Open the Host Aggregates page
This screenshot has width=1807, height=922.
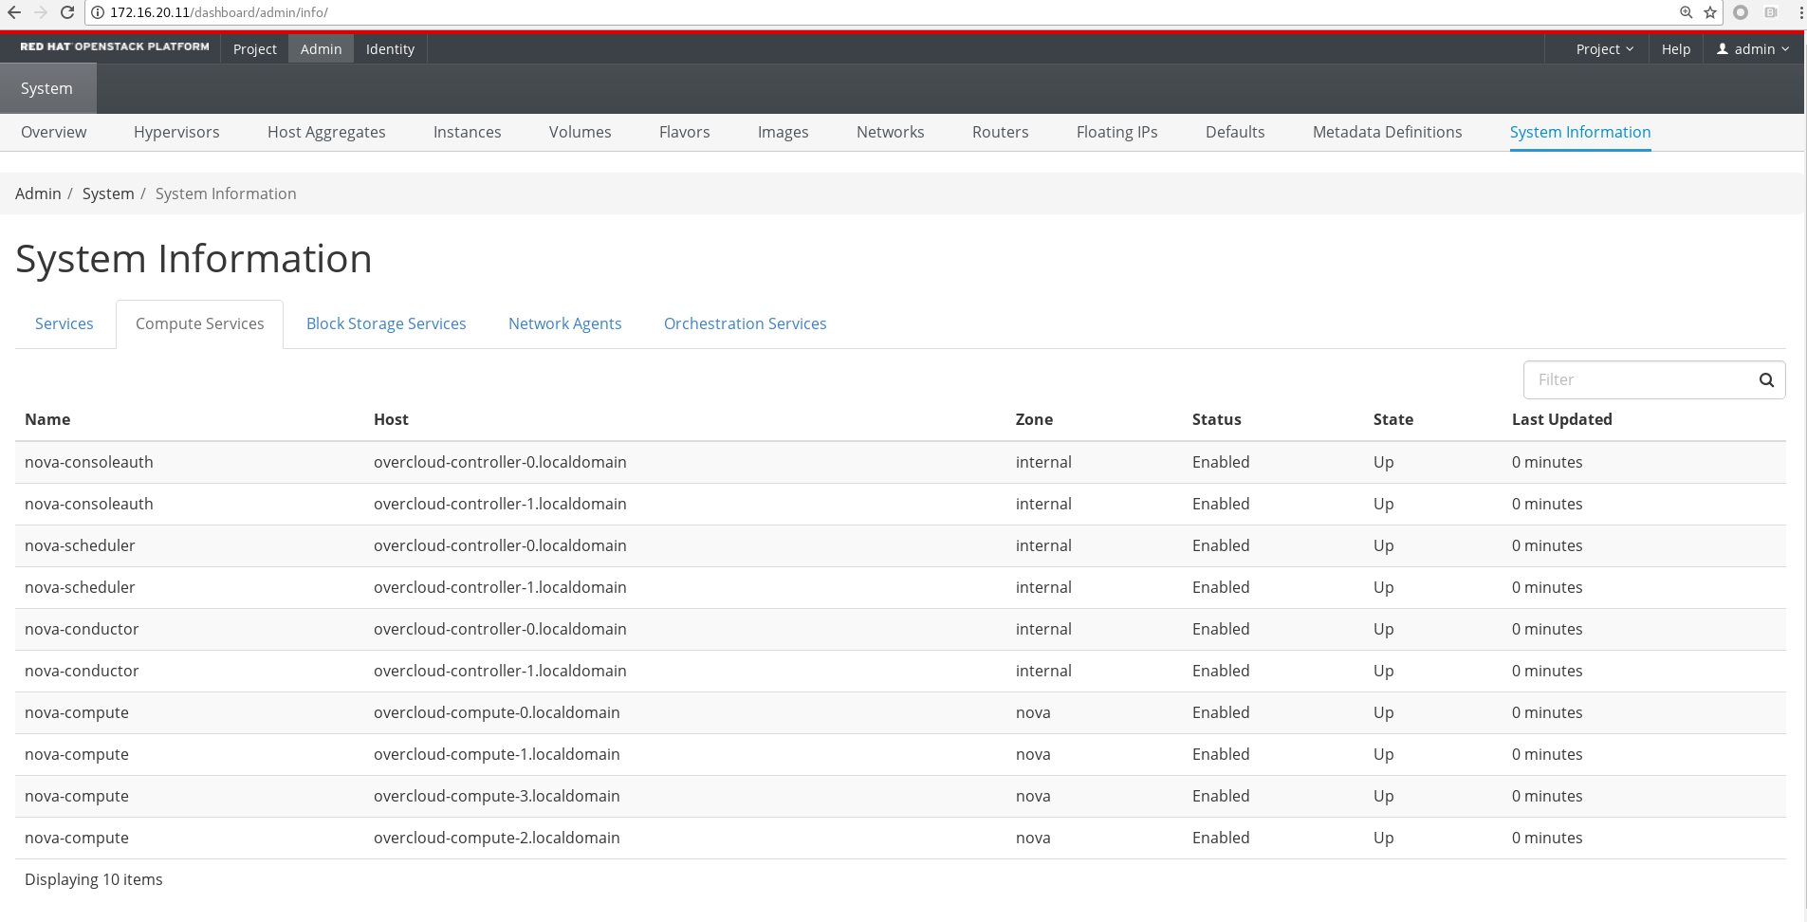326,132
